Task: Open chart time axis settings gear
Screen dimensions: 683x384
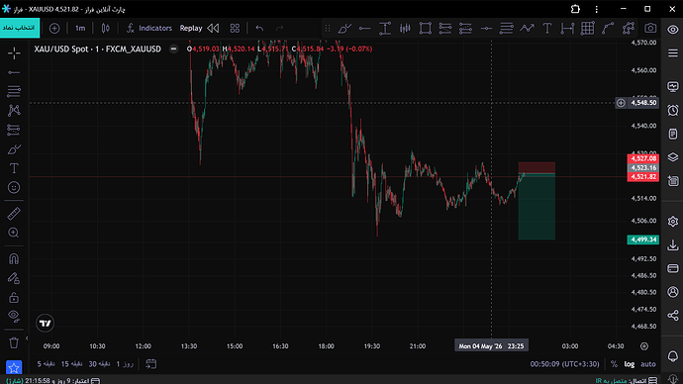Action: point(644,346)
